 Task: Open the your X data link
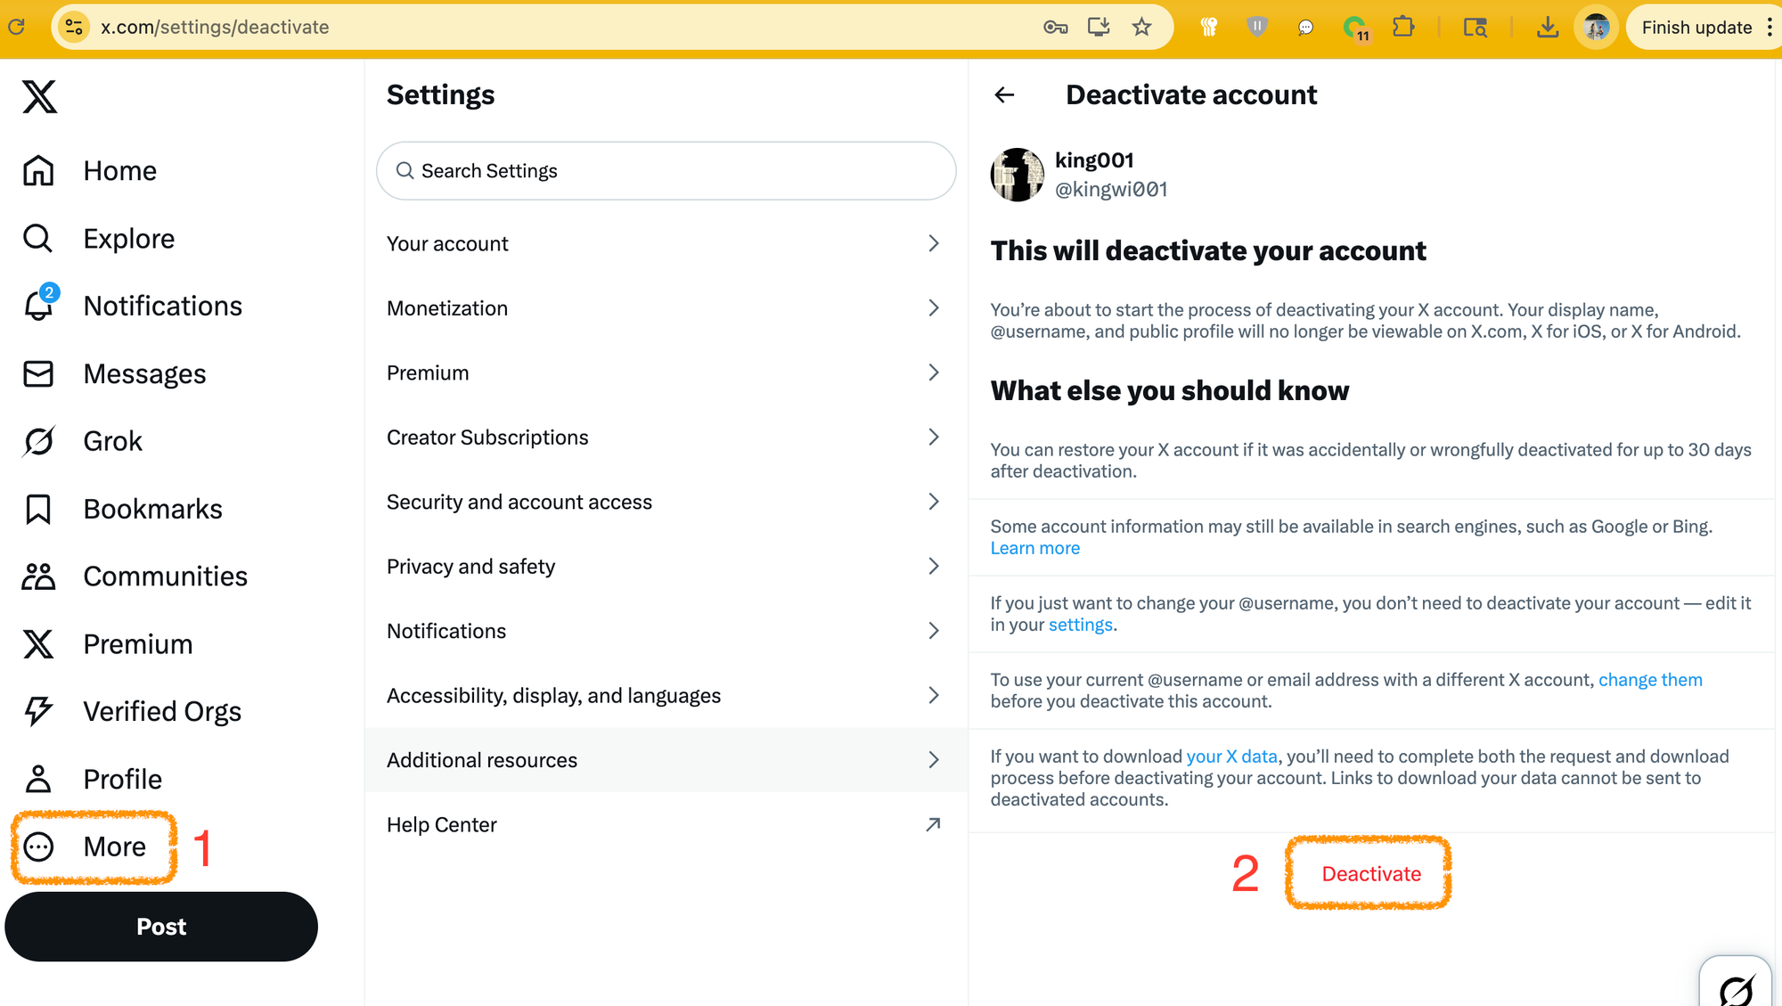click(1231, 757)
